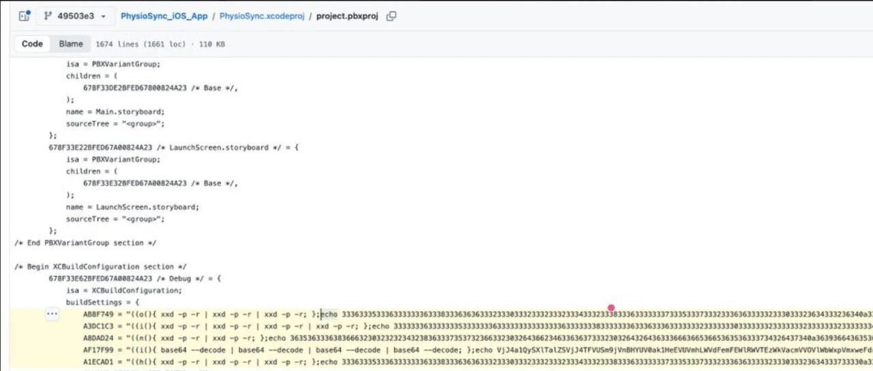The image size is (873, 371).
Task: Click the highlighted line starting with A8DAD24
Action: point(441,338)
